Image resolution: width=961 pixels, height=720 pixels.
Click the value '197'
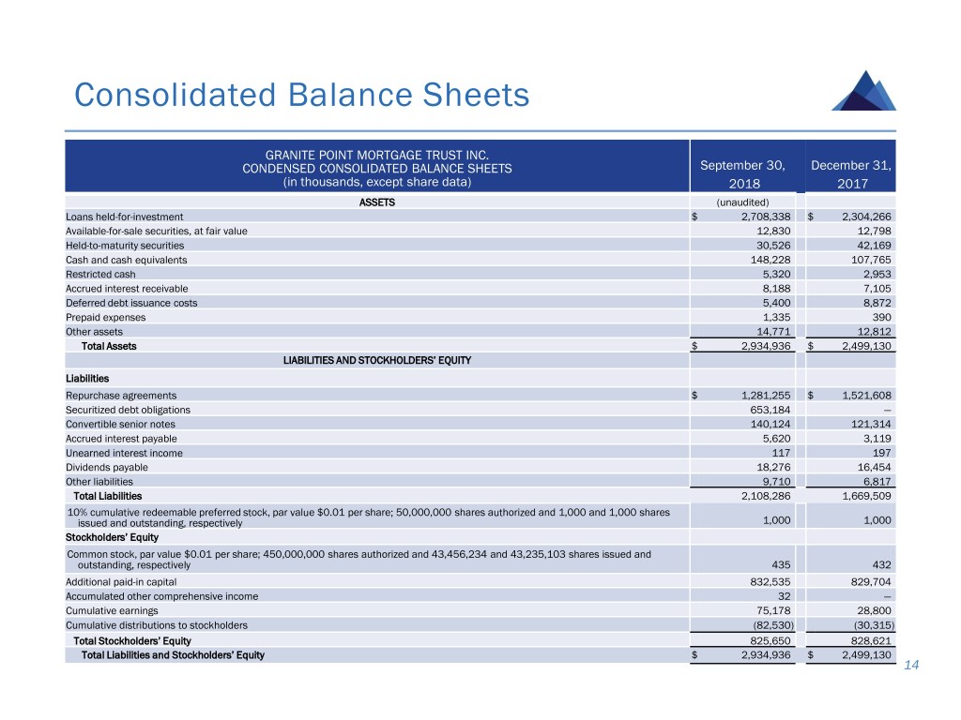click(882, 453)
